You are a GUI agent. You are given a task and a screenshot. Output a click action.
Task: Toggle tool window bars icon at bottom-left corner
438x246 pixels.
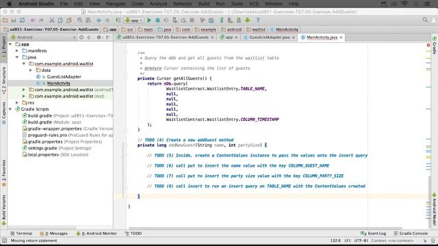pos(4,241)
